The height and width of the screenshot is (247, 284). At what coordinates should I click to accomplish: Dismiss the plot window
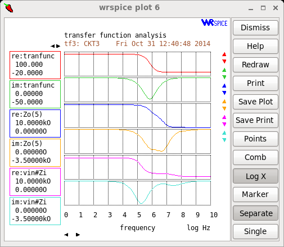pos(255,28)
